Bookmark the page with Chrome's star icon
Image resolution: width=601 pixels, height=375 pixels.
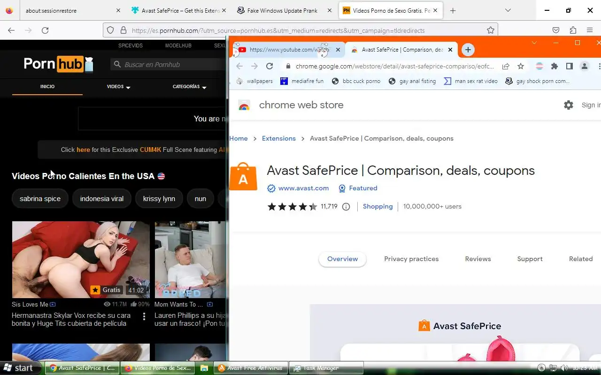(x=521, y=66)
